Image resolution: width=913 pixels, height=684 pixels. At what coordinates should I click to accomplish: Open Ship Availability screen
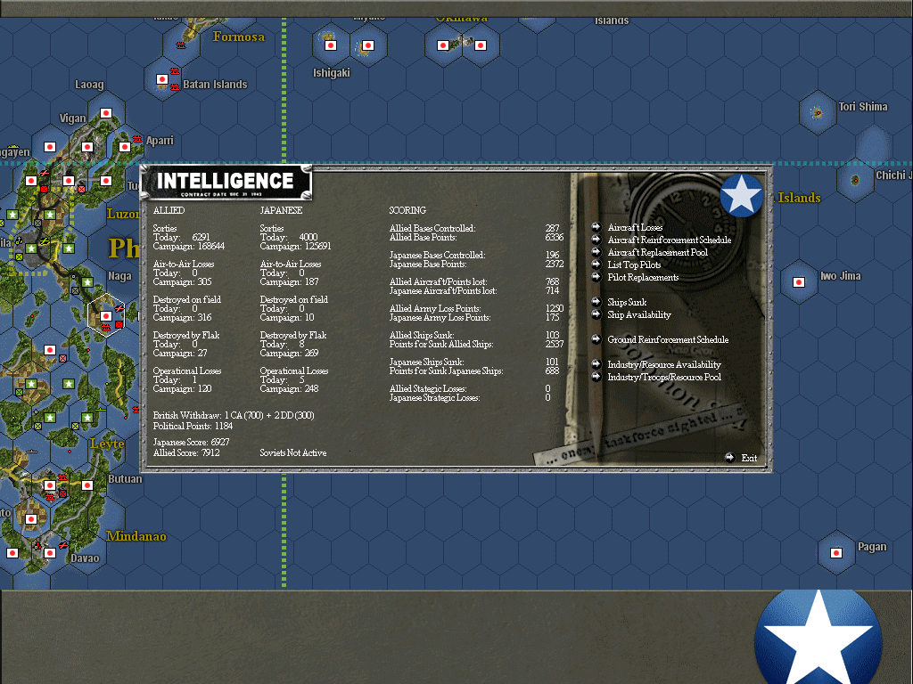pos(638,314)
